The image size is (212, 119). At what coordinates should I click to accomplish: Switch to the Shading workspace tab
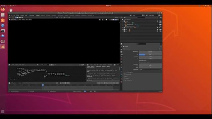coord(66,16)
